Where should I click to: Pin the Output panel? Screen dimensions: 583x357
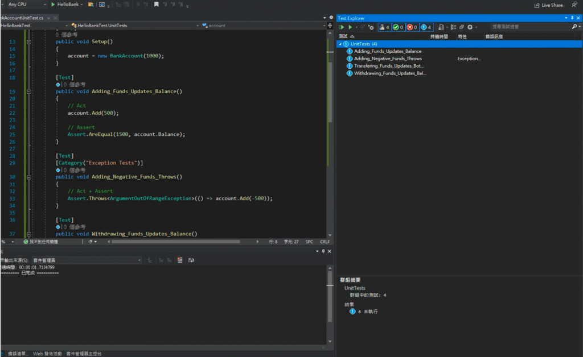(323, 251)
